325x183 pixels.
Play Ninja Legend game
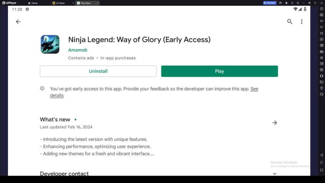pos(220,71)
